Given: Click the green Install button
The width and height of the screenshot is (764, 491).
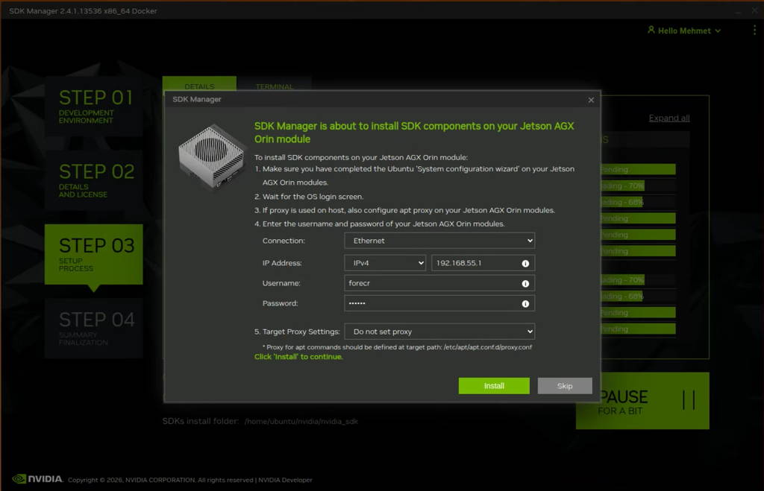Looking at the screenshot, I should click(x=494, y=386).
